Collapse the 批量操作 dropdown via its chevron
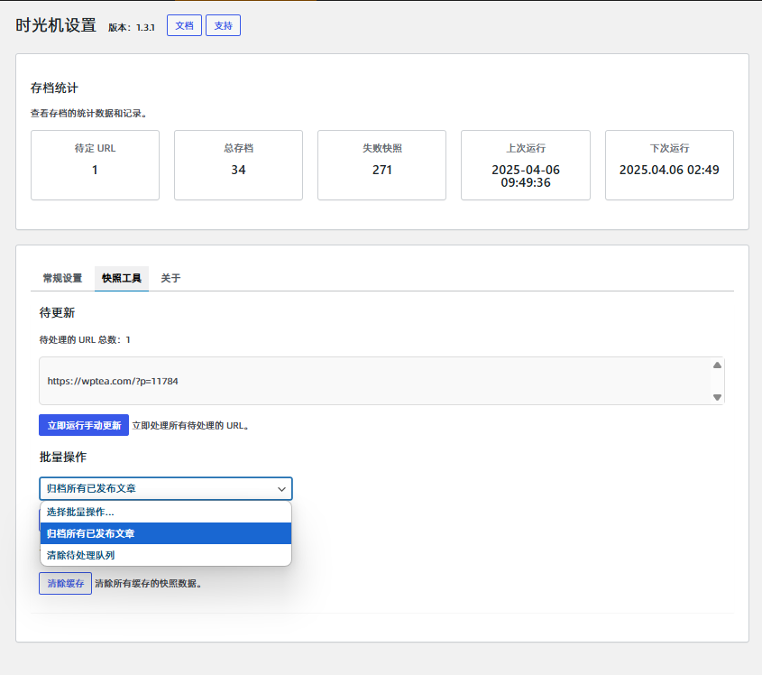Viewport: 762px width, 675px height. click(x=281, y=489)
